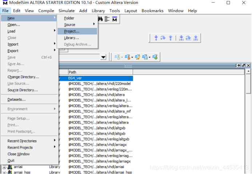The height and width of the screenshot is (174, 252).
Task: Undock the Library pane
Action: [244, 65]
